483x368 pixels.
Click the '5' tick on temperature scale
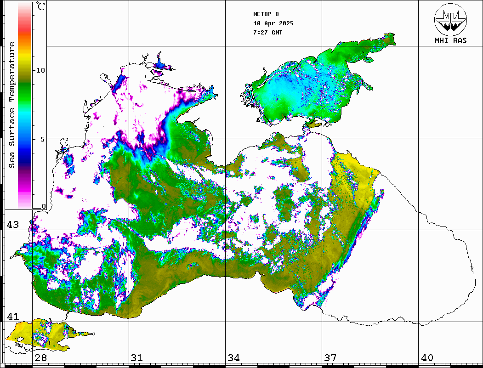(x=43, y=139)
